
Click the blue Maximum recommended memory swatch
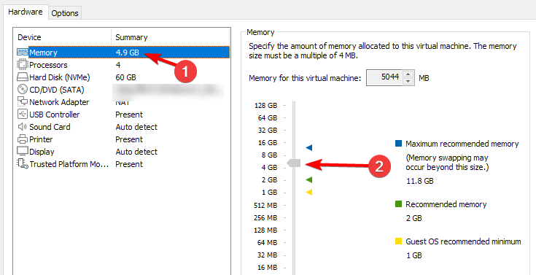pyautogui.click(x=398, y=143)
